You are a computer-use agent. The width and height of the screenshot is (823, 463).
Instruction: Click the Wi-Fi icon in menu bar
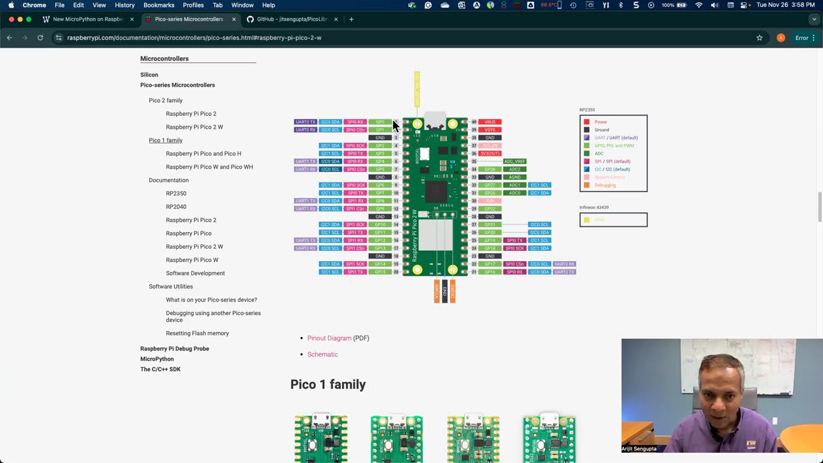(699, 5)
